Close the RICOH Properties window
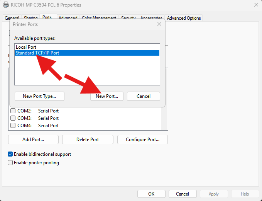This screenshot has width=262, height=201. coord(256,5)
